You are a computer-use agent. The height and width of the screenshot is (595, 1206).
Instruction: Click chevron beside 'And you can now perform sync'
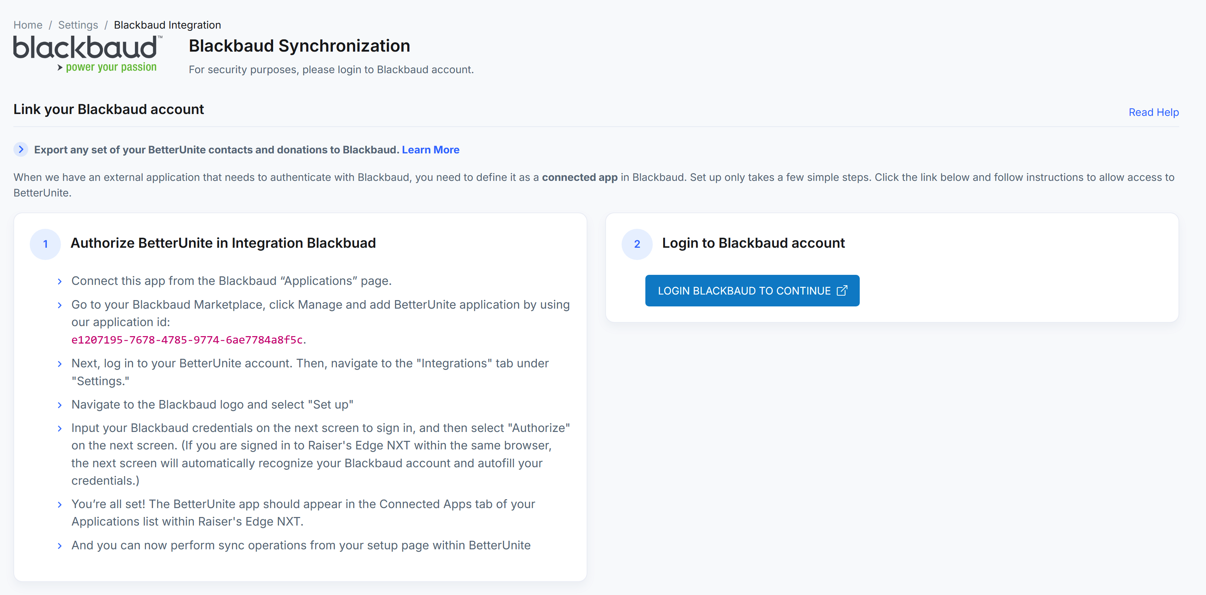pos(59,546)
